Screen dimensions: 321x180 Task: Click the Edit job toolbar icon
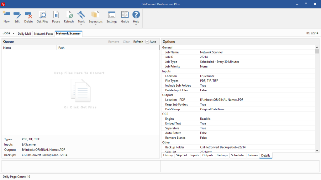(17, 15)
